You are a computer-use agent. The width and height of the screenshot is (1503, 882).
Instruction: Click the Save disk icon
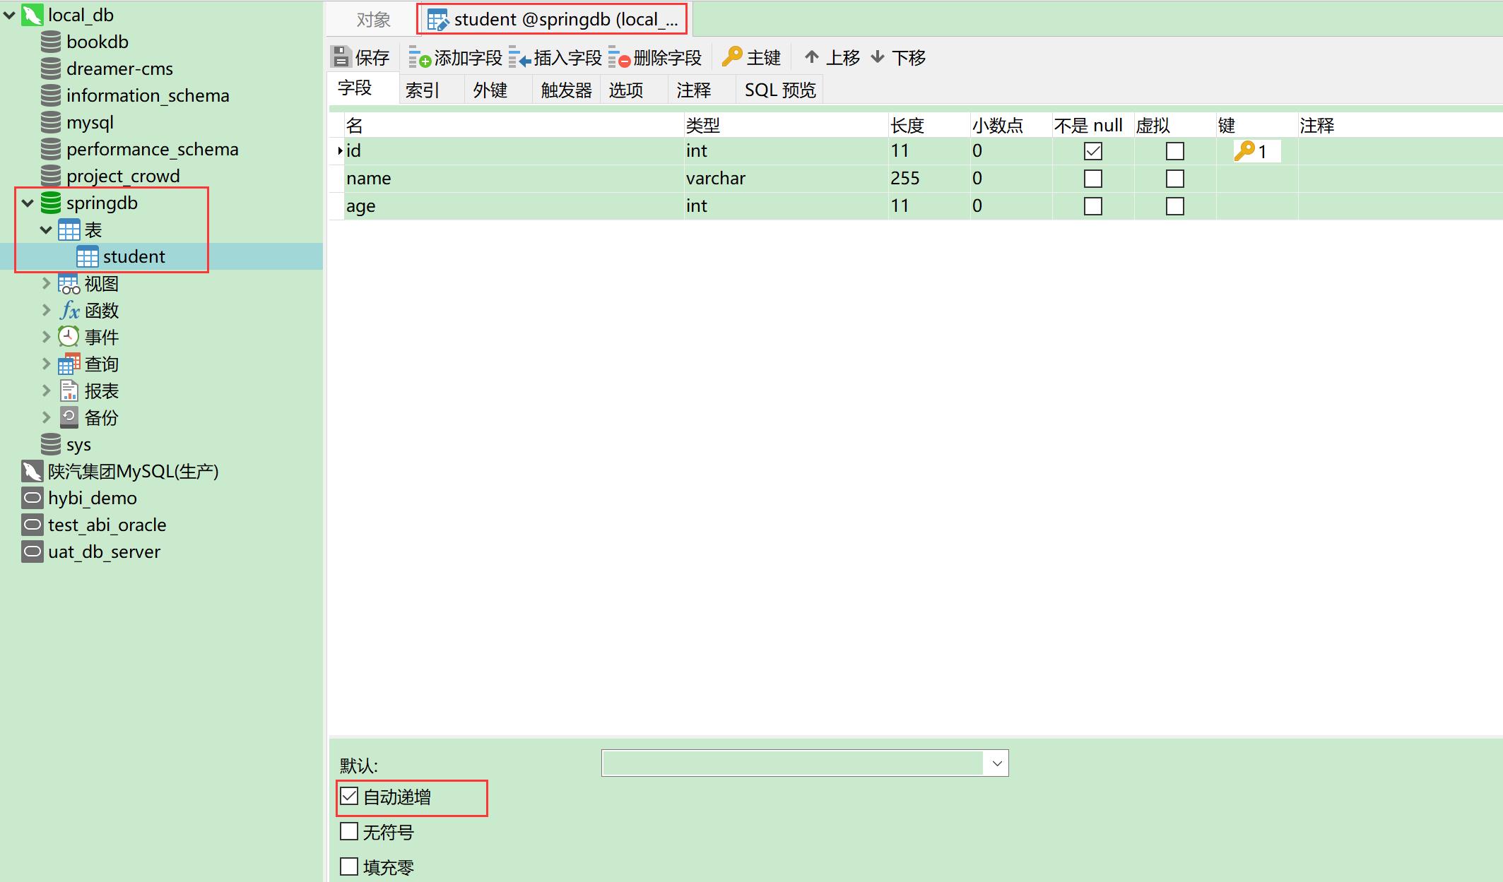coord(341,57)
